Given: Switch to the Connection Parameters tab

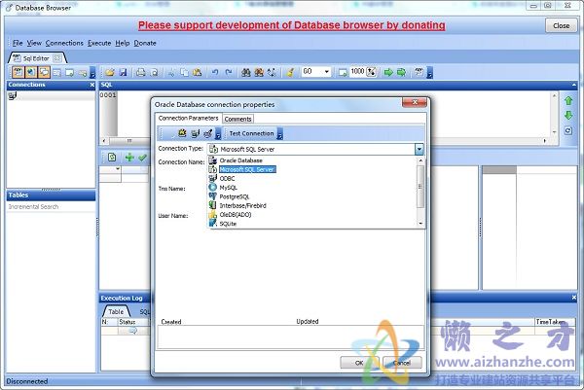Looking at the screenshot, I should tap(188, 118).
